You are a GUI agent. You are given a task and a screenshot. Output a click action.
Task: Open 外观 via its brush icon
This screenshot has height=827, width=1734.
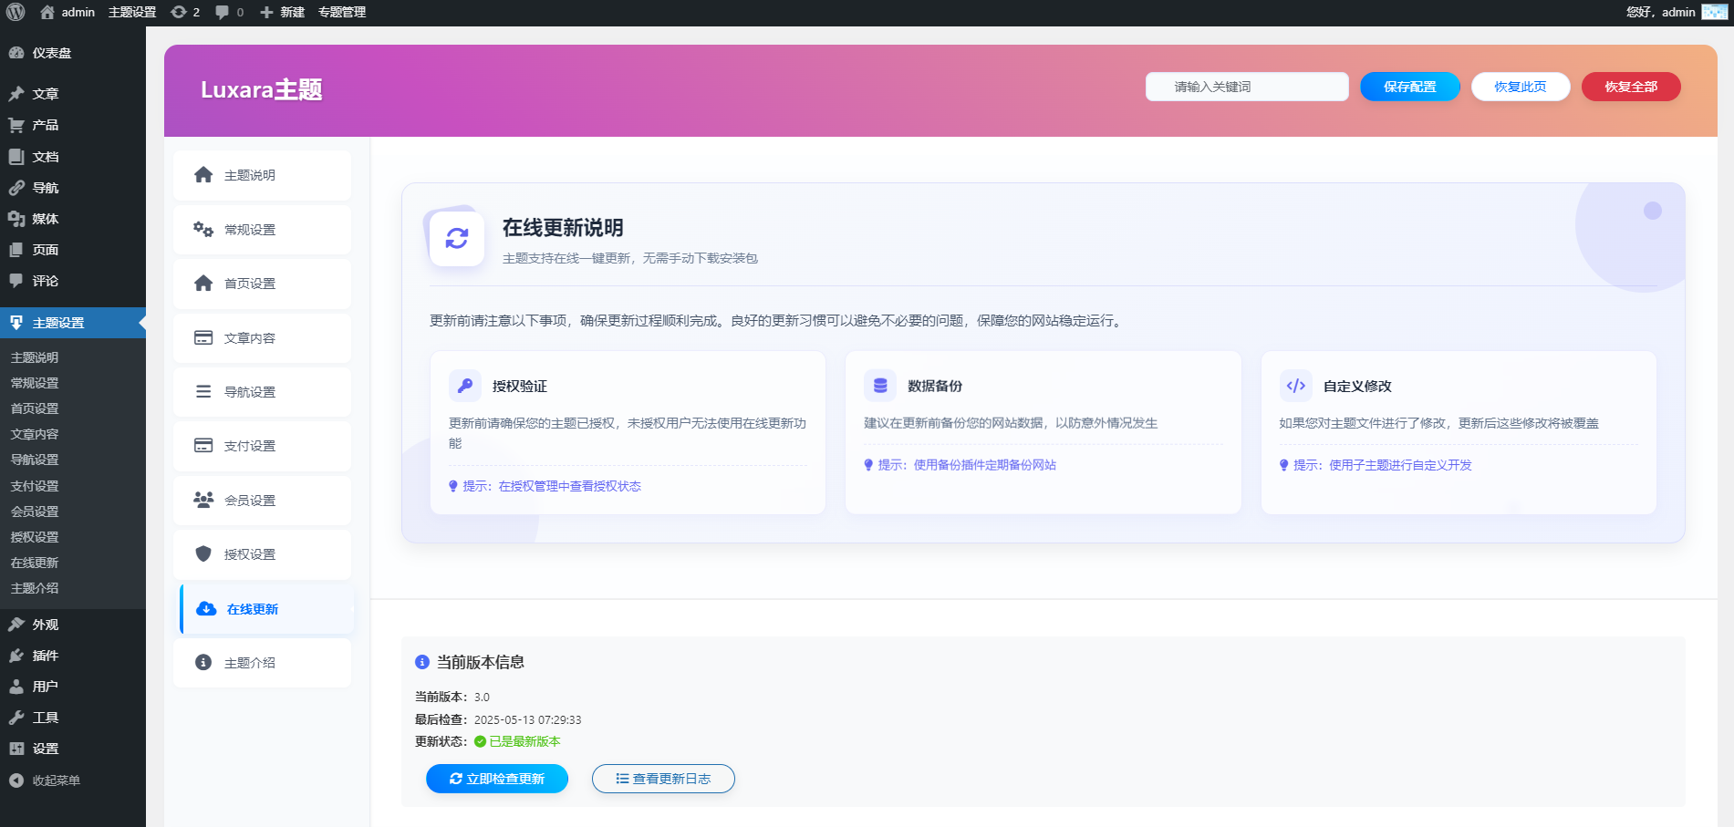tap(16, 625)
